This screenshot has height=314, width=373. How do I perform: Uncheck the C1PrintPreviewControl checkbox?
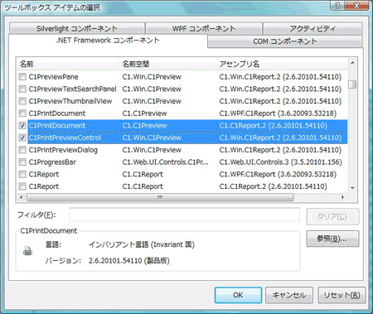[x=22, y=138]
